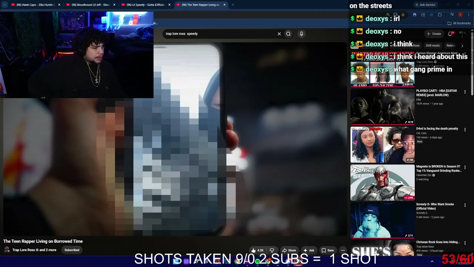
Task: Open the browser extensions puzzle icon
Action: click(x=440, y=15)
